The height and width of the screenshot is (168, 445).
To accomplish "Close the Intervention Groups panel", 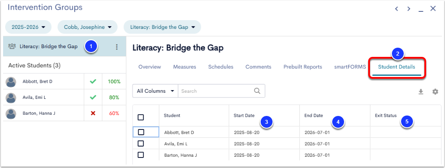I will [433, 8].
